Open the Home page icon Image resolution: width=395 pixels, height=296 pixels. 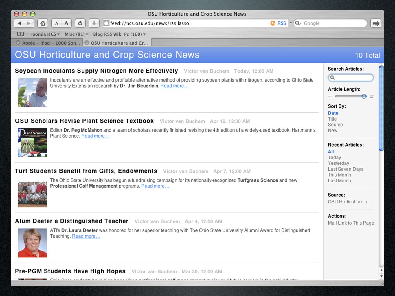coord(43,23)
